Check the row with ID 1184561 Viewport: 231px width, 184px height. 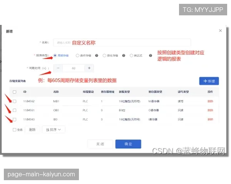15,110
